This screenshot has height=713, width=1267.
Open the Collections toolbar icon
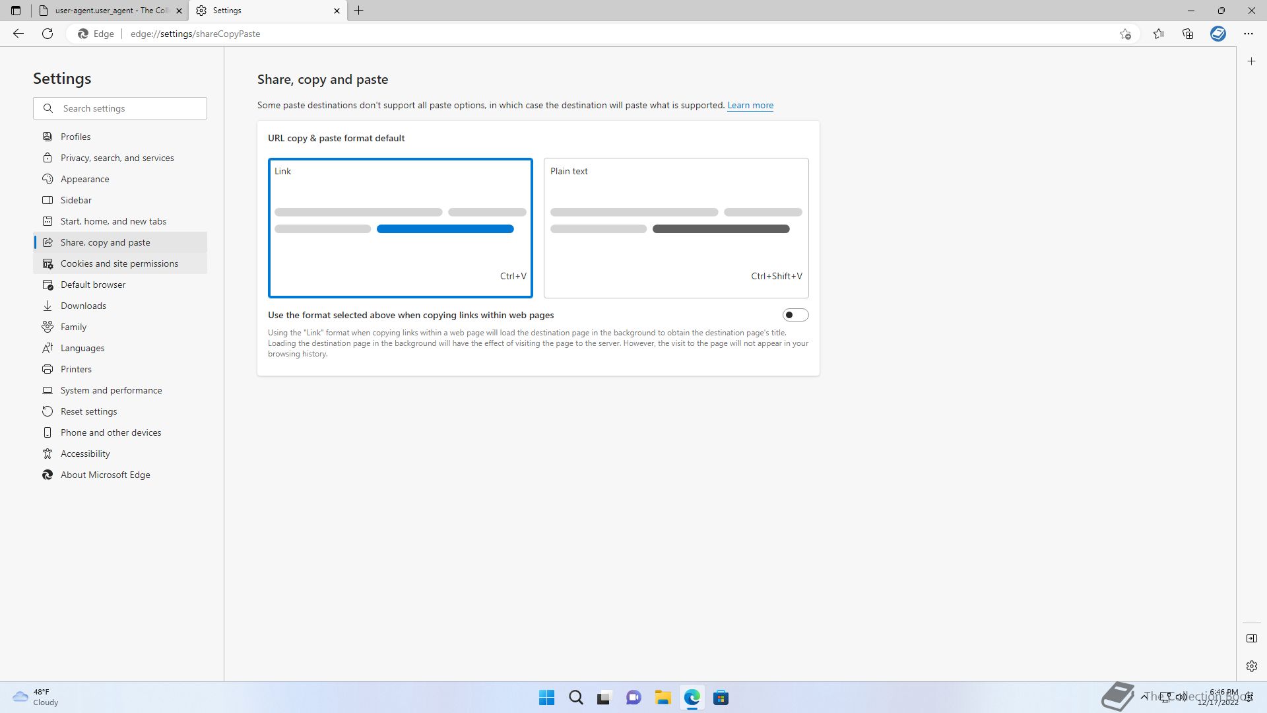point(1188,34)
